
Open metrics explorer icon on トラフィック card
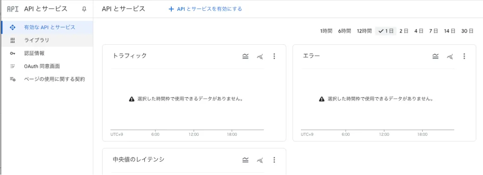(260, 57)
